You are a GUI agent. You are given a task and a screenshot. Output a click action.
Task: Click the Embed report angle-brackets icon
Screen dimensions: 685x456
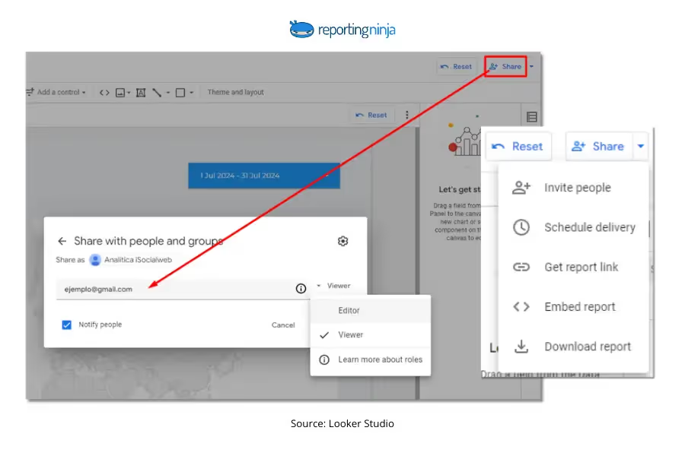521,307
